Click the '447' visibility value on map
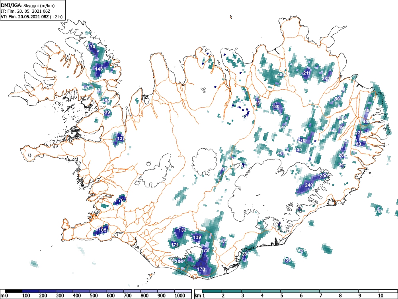This screenshot has width=398, height=299. coord(86,88)
